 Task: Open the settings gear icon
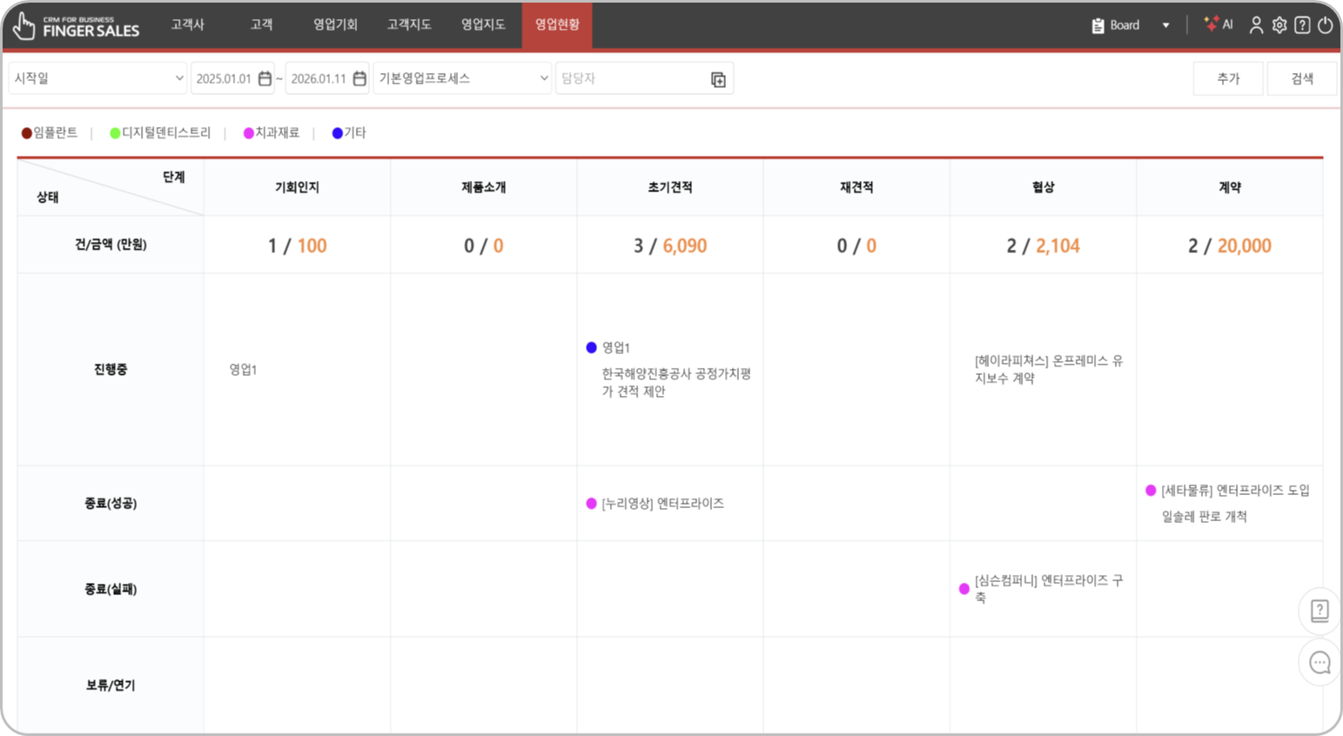point(1279,25)
